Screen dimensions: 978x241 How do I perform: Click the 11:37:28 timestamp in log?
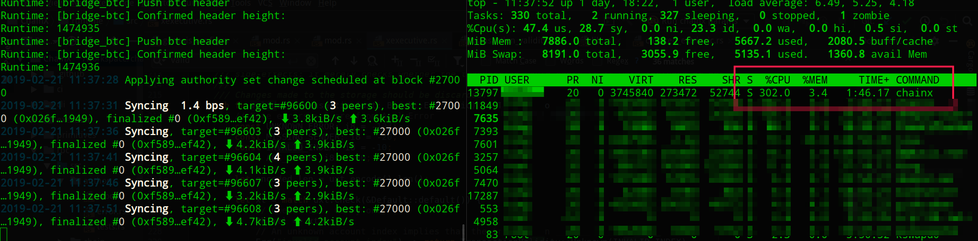[94, 80]
